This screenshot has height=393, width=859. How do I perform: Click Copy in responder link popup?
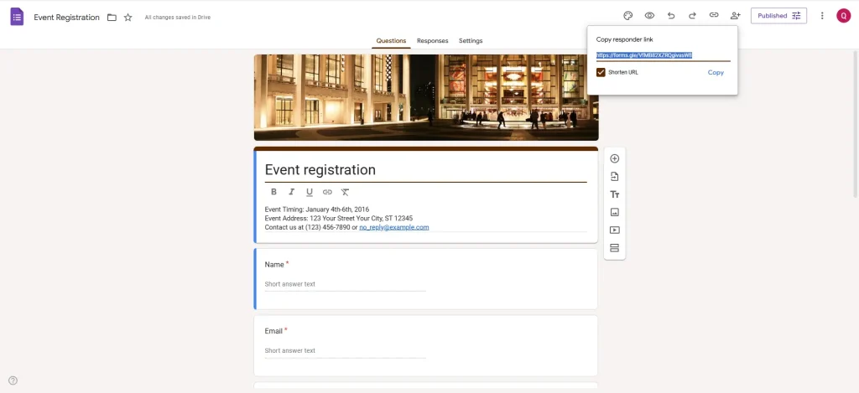pyautogui.click(x=716, y=72)
